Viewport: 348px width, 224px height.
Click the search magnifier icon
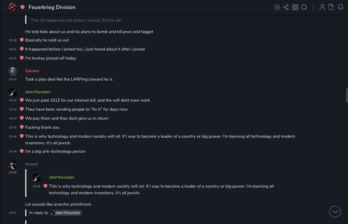click(304, 7)
